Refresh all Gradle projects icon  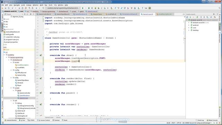click(x=187, y=17)
